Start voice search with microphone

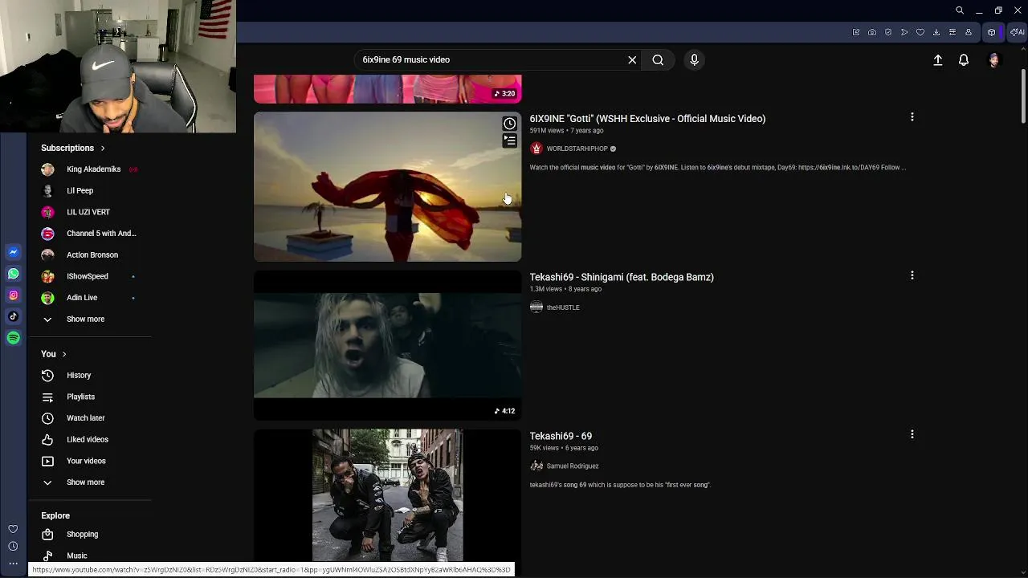pos(695,59)
